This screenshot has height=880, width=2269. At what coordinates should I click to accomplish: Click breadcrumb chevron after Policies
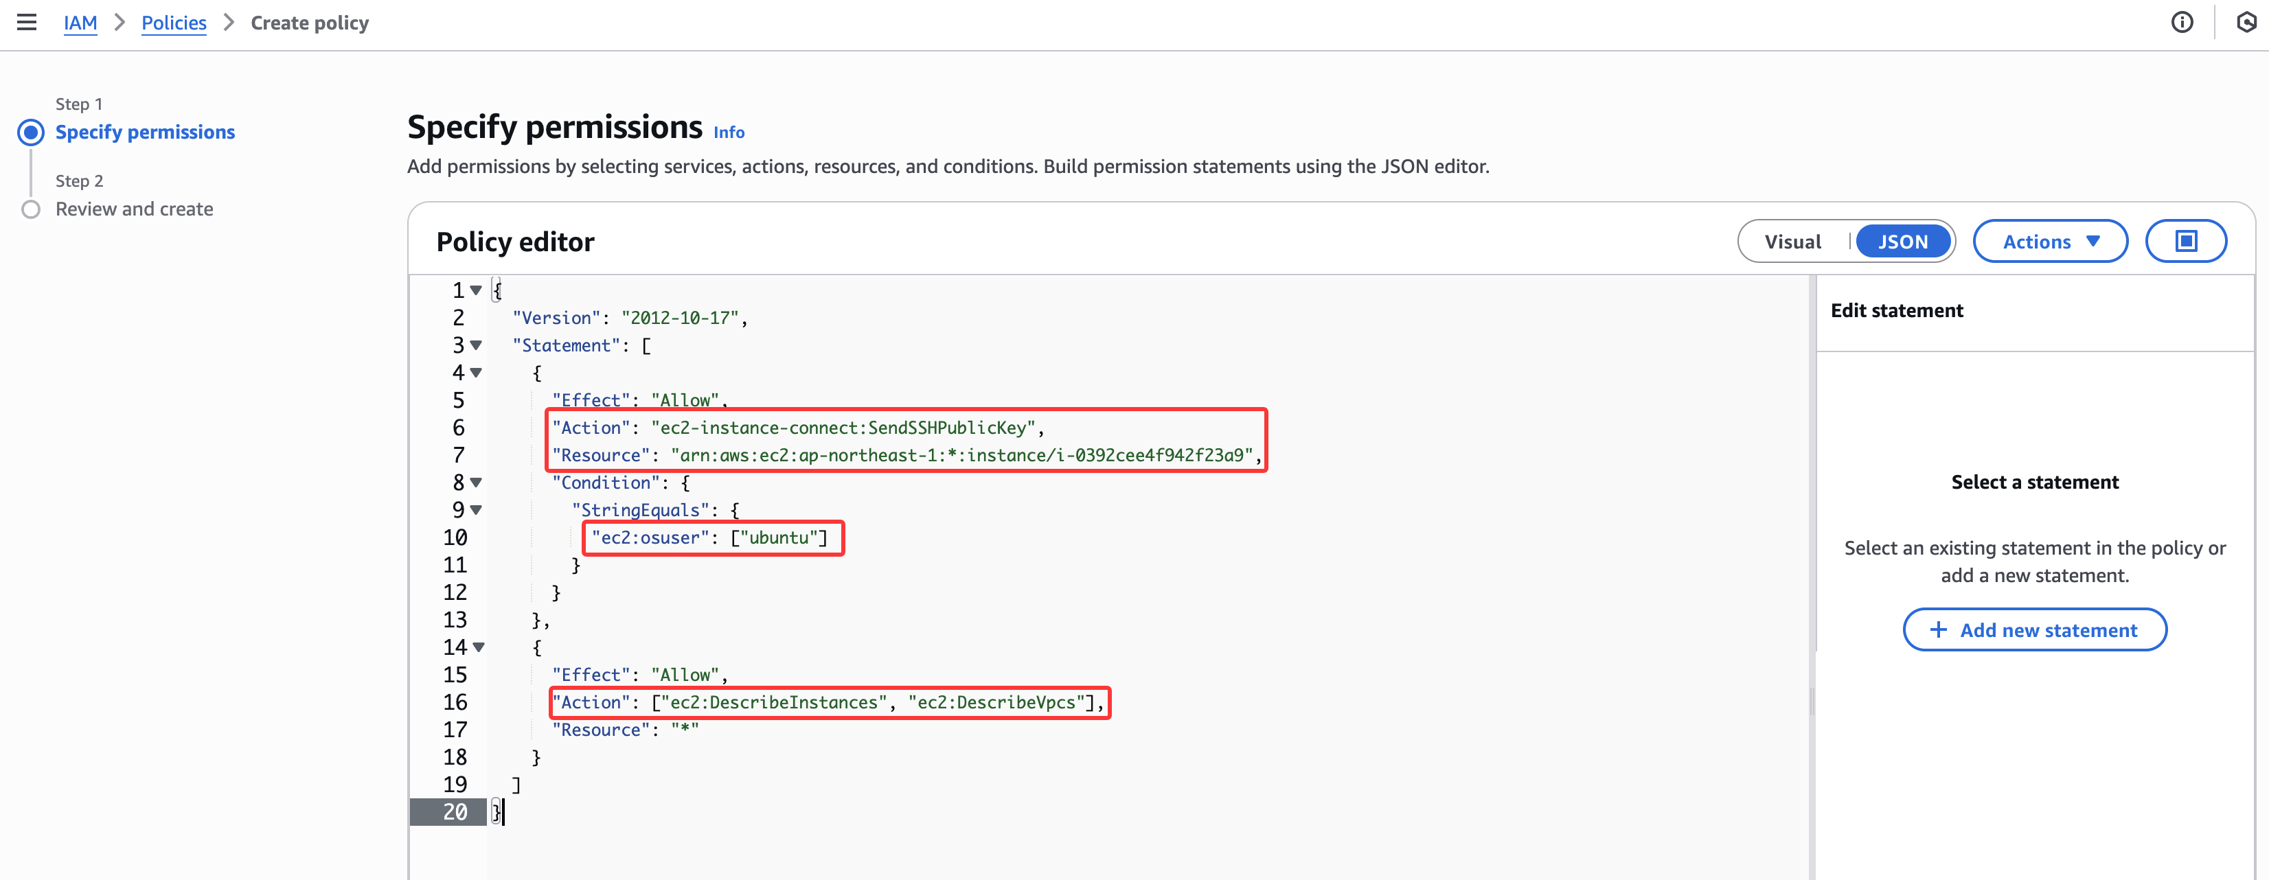pos(229,23)
